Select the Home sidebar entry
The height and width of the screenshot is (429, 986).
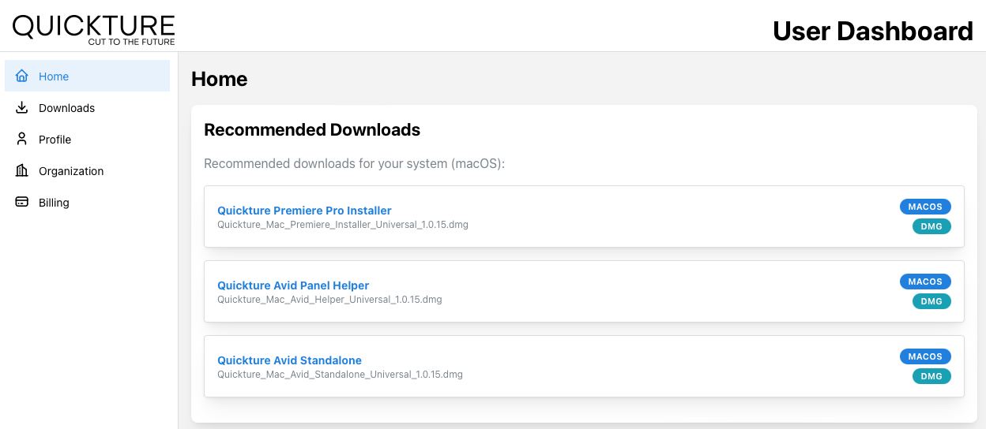pyautogui.click(x=87, y=76)
